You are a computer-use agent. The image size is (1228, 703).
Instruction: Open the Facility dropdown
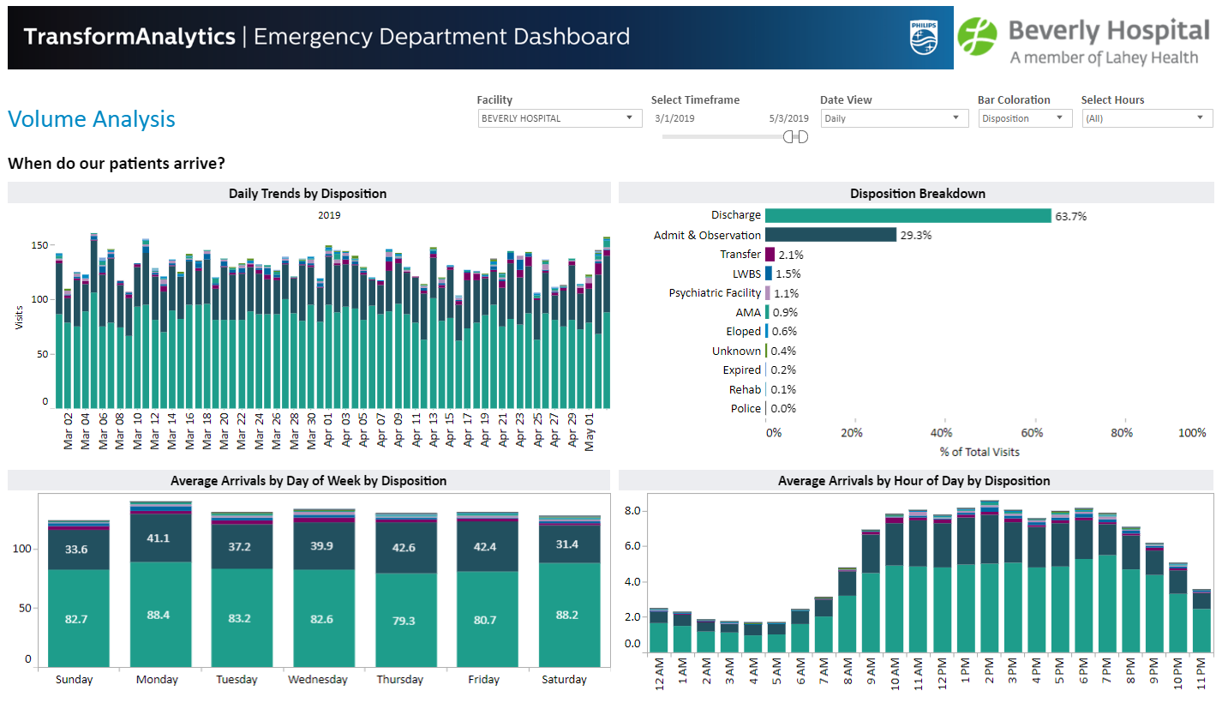pyautogui.click(x=560, y=118)
